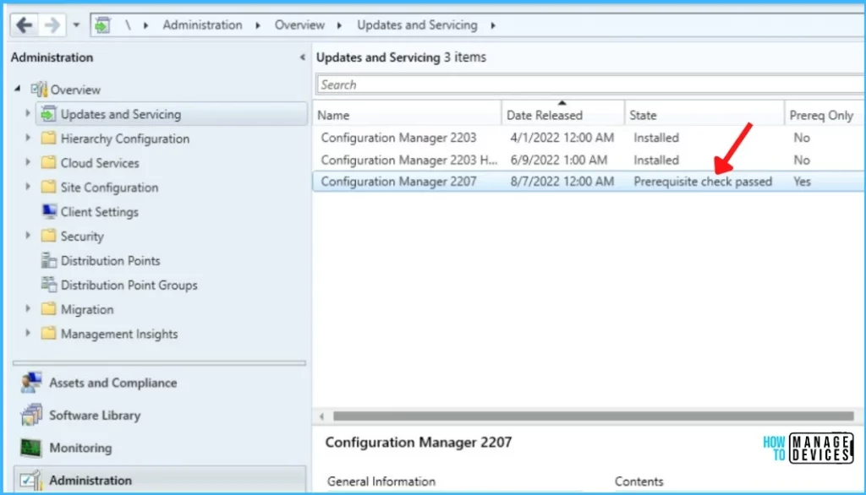Viewport: 866px width, 495px height.
Task: Switch to Monitoring workspace
Action: point(80,448)
